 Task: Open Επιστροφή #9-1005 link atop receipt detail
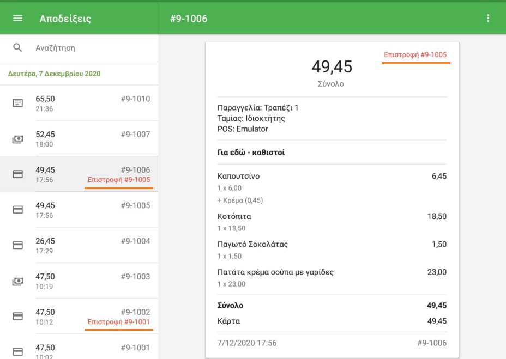415,55
